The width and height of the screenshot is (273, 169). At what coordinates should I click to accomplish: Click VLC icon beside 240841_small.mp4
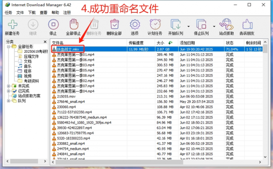pyautogui.click(x=54, y=154)
